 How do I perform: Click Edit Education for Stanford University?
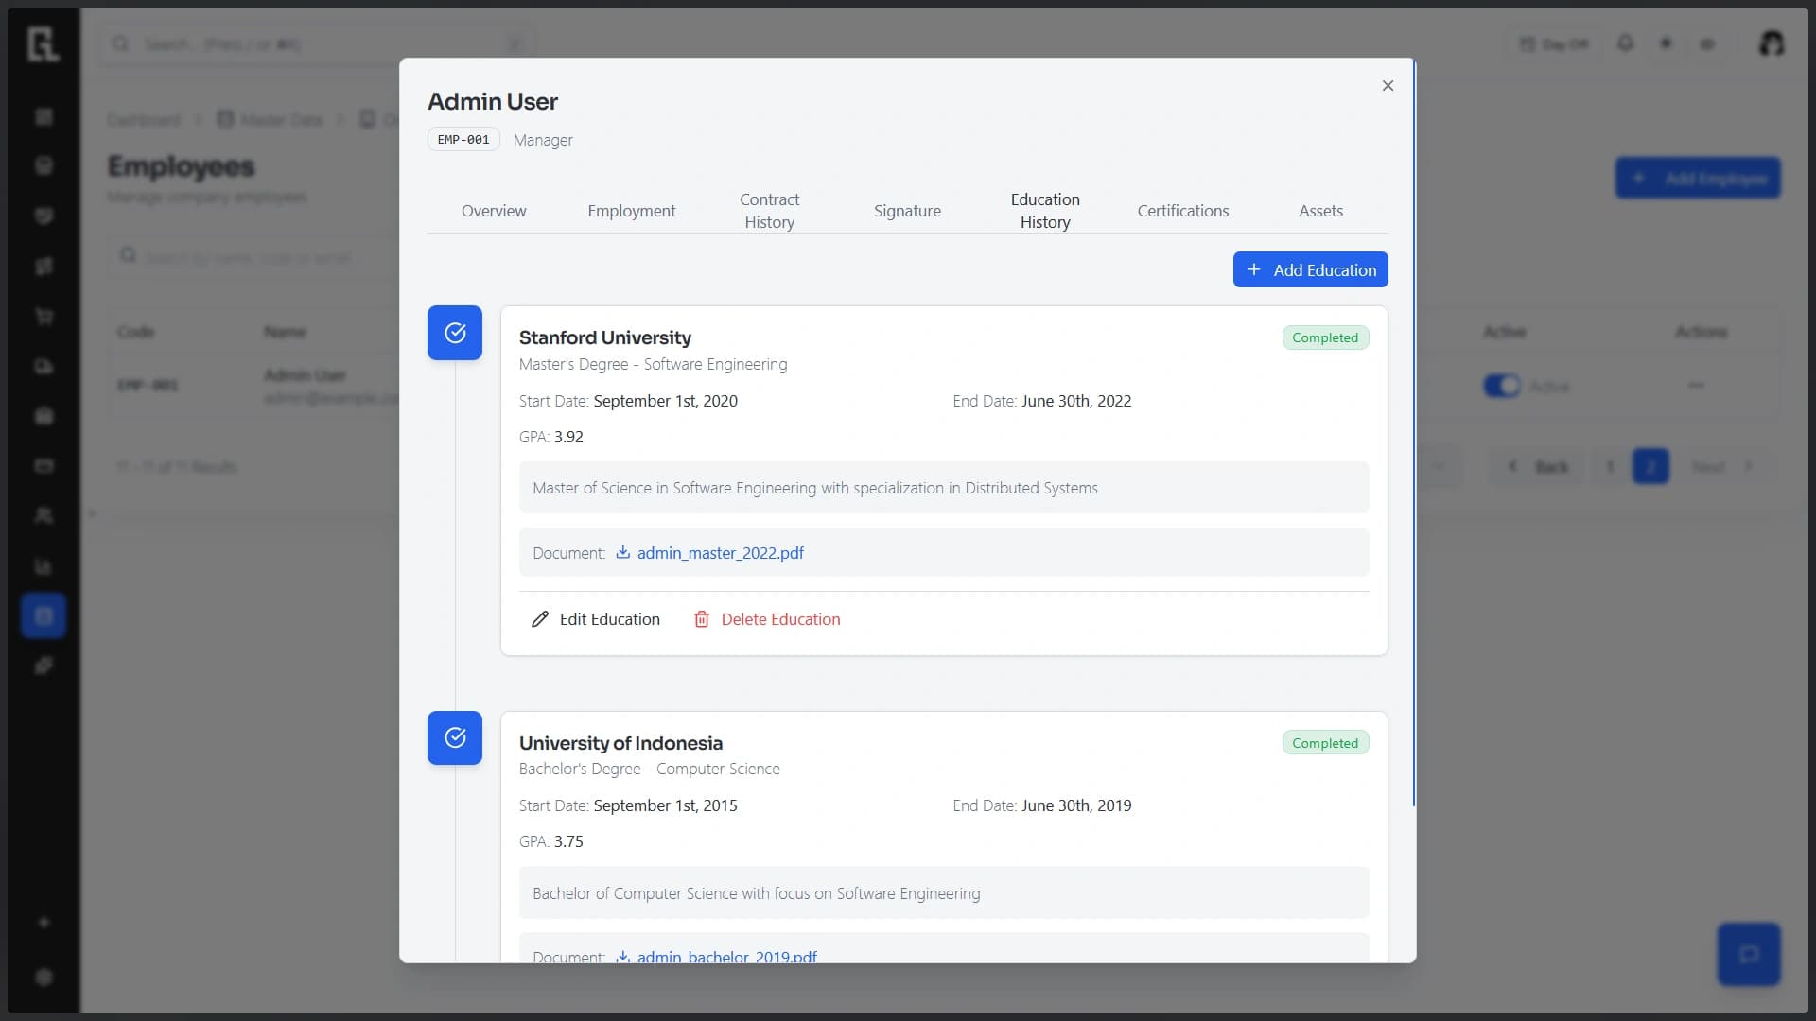pos(597,619)
